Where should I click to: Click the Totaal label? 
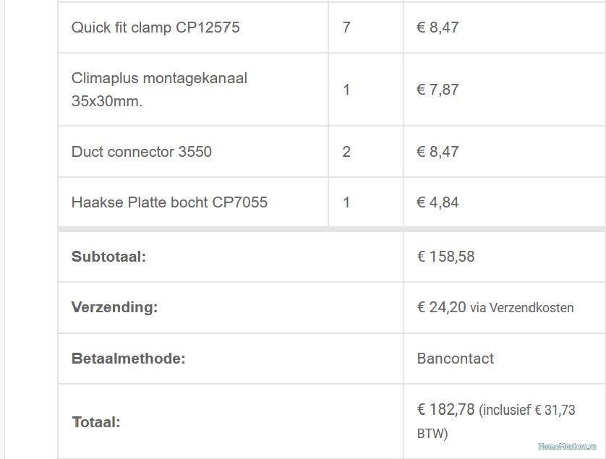(x=96, y=422)
